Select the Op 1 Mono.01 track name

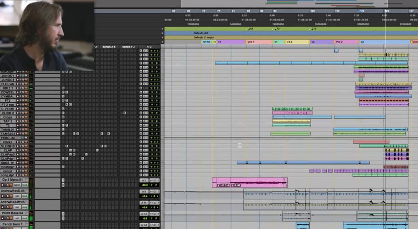[12, 180]
